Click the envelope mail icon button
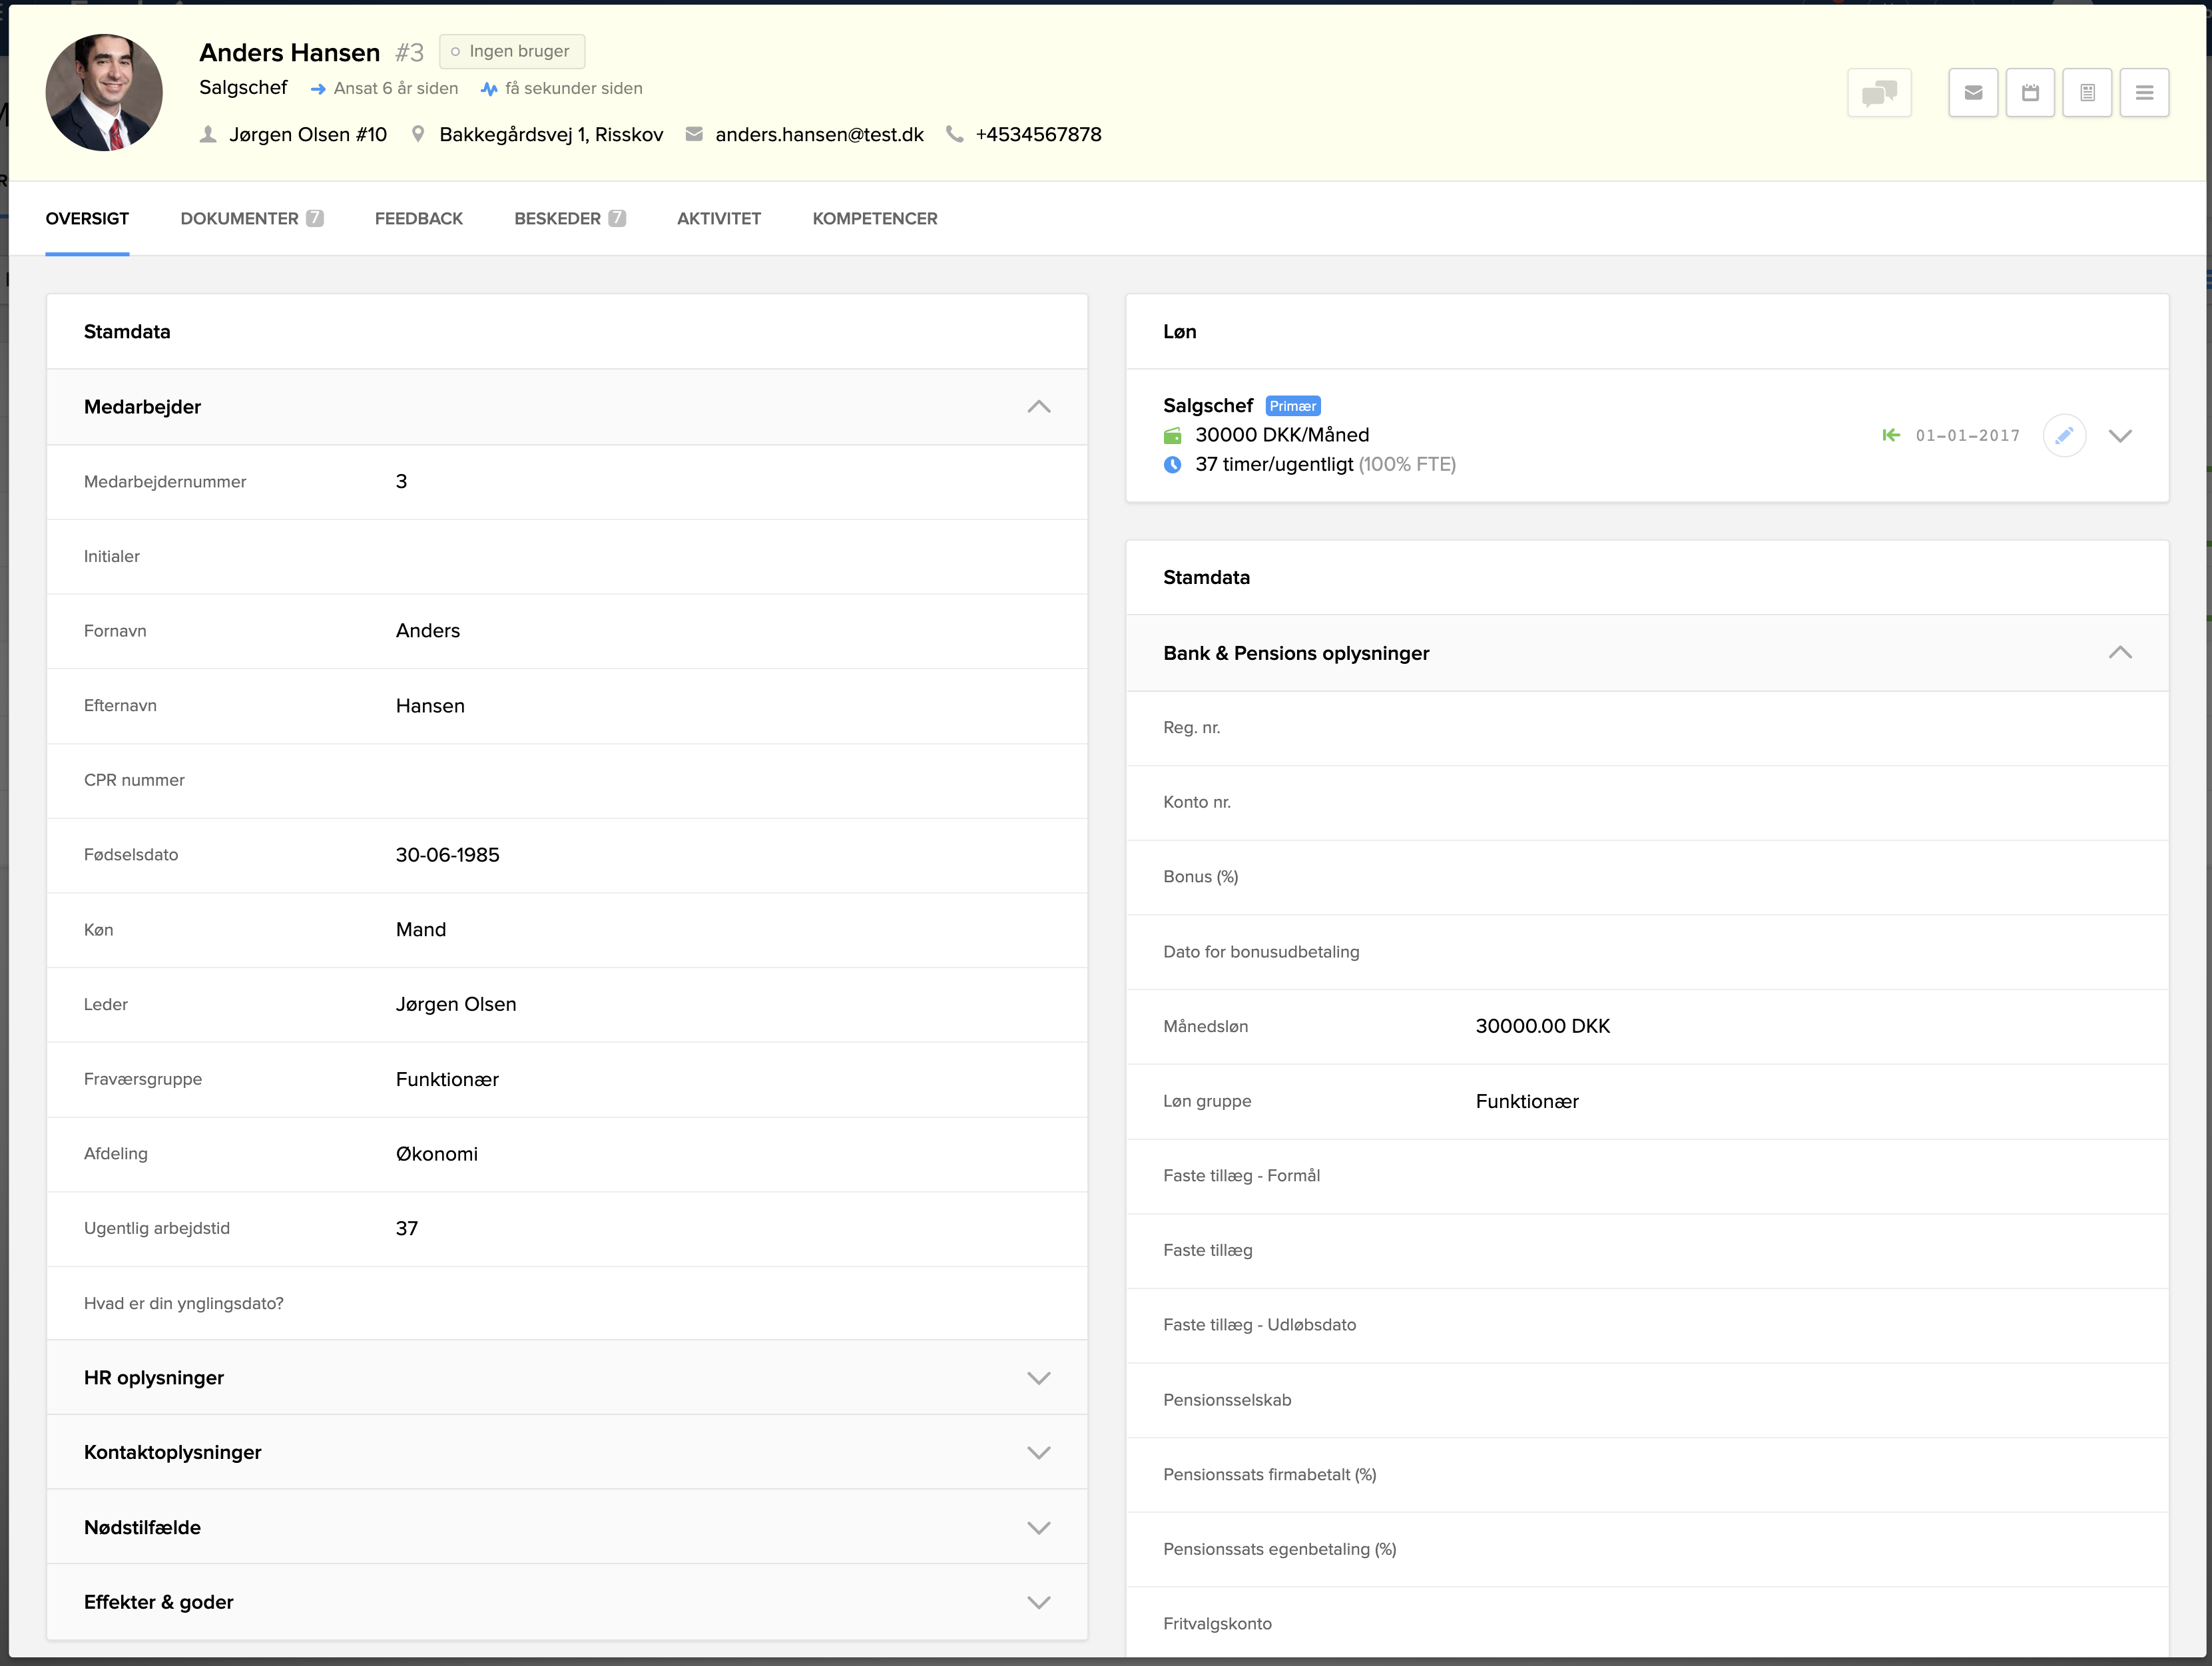Screen dimensions: 2212x1666 1973,93
